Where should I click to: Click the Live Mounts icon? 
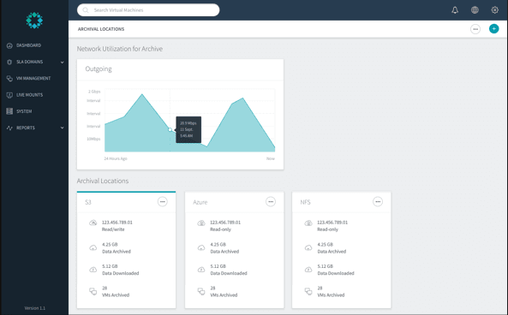[9, 95]
